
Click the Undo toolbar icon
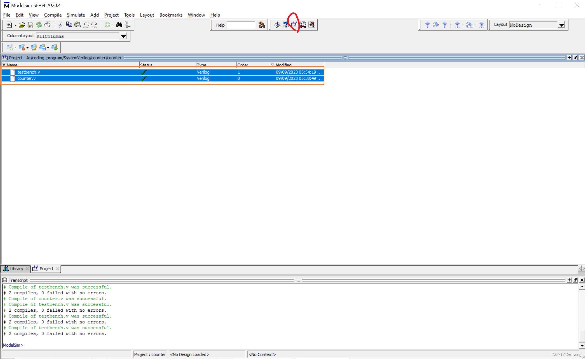[x=86, y=25]
